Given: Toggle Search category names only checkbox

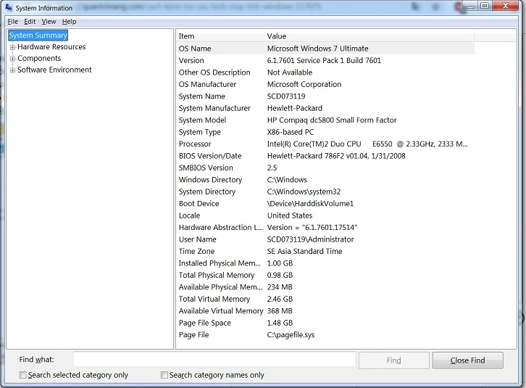Looking at the screenshot, I should tap(164, 375).
